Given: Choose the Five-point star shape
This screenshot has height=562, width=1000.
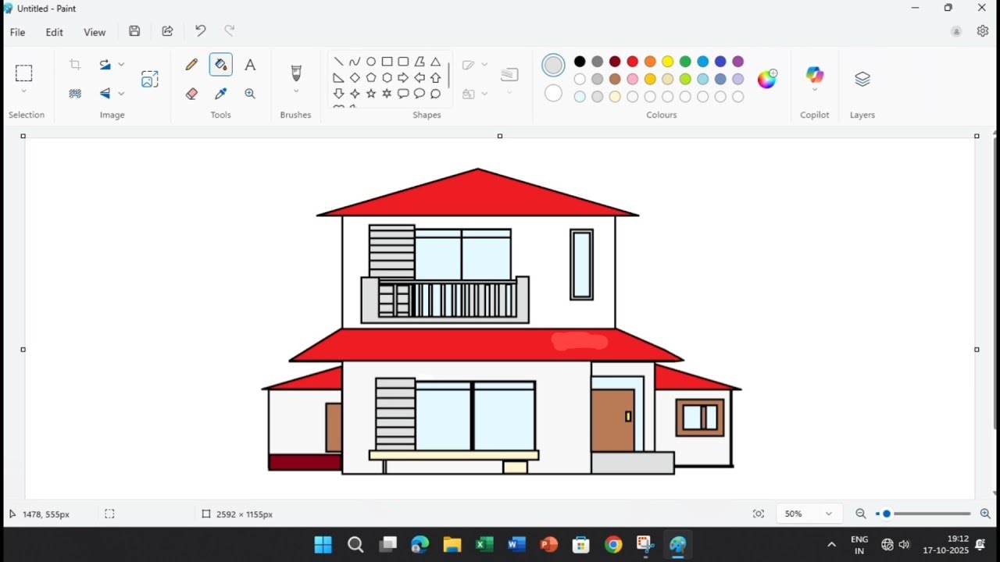Looking at the screenshot, I should [371, 94].
